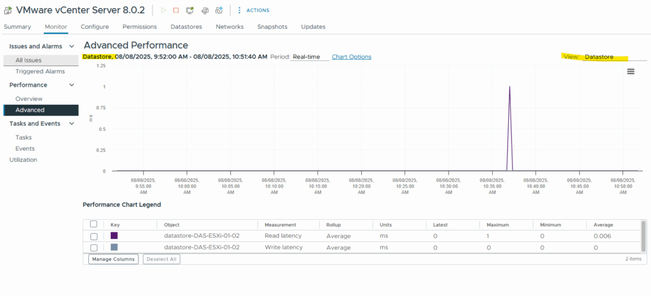Image resolution: width=651 pixels, height=296 pixels.
Task: Check the Read latency row checkbox
Action: pyautogui.click(x=94, y=236)
